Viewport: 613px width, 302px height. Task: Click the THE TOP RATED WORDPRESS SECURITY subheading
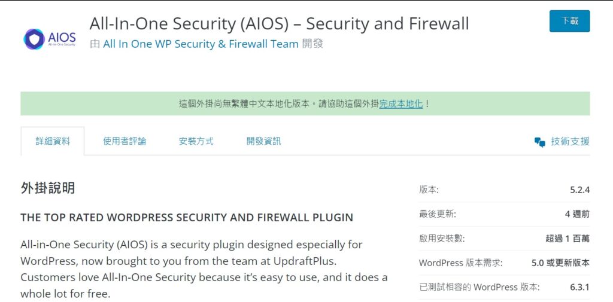[x=187, y=218]
